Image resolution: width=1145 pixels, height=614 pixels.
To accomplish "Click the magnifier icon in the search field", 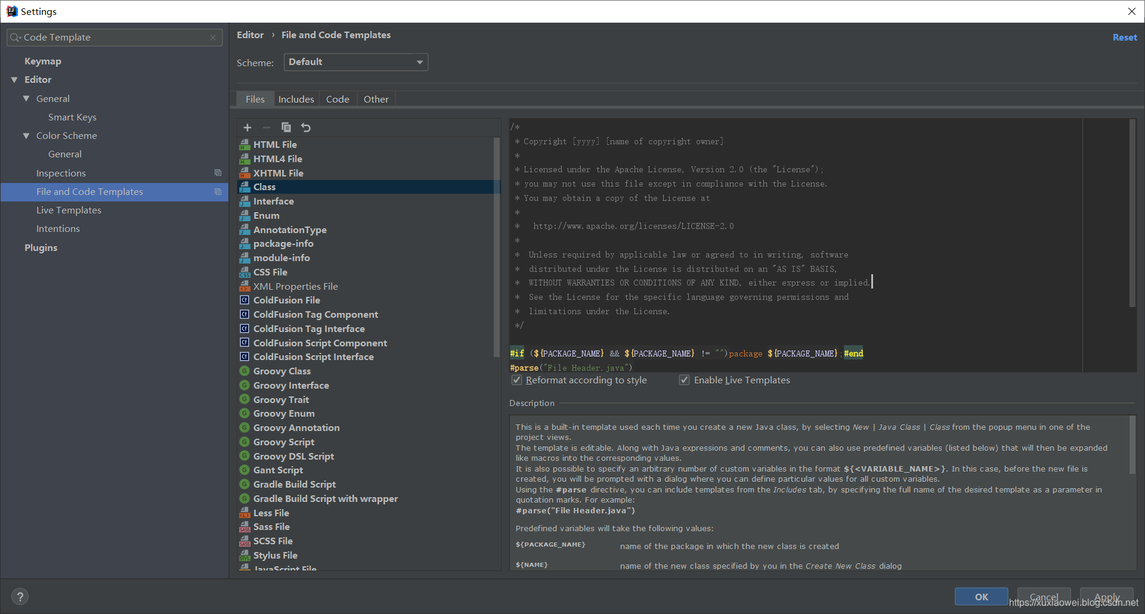I will point(15,37).
